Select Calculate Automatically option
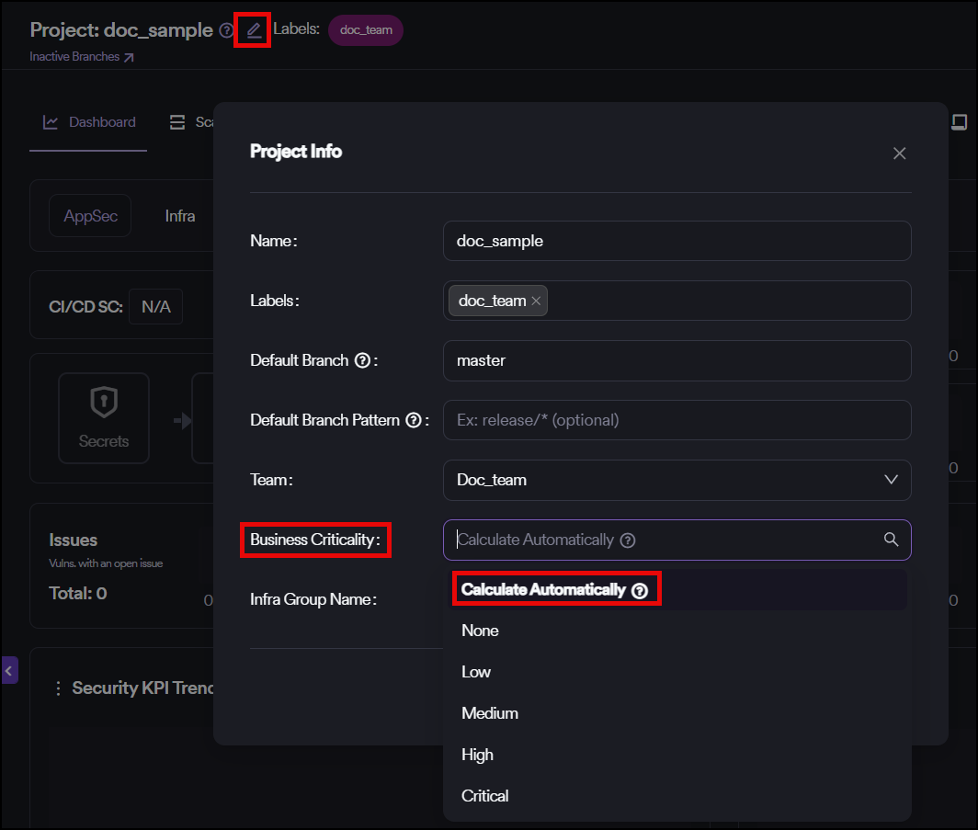 [x=542, y=590]
